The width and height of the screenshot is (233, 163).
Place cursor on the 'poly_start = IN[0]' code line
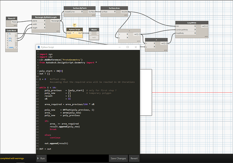(50, 71)
